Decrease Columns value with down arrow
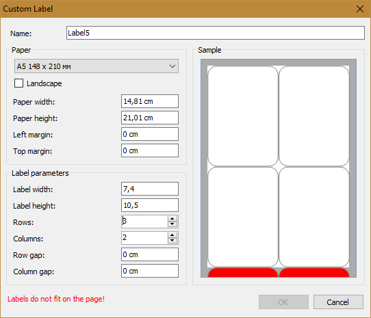Image resolution: width=371 pixels, height=318 pixels. coord(172,241)
